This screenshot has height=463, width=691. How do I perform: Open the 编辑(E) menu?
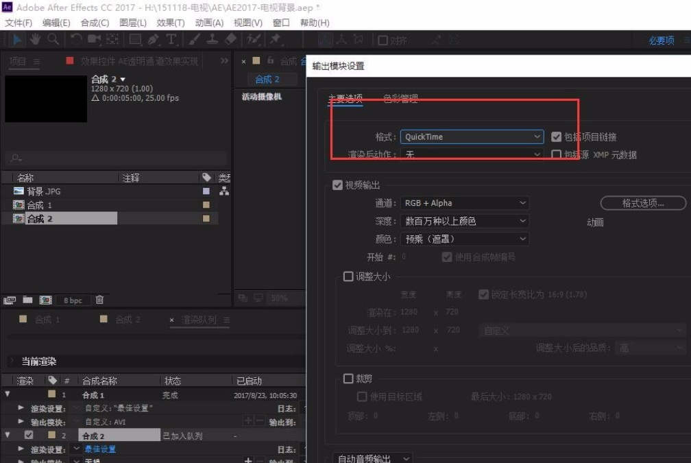(56, 23)
